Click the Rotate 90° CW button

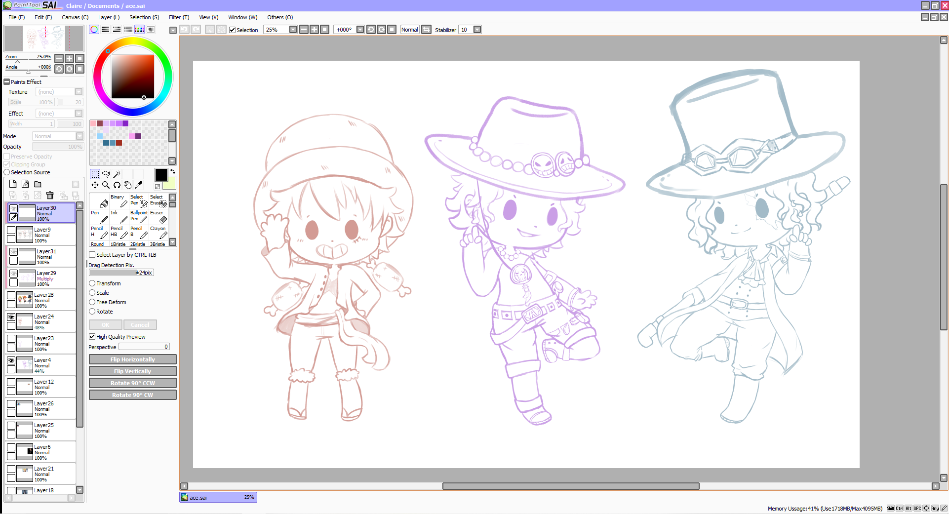point(132,395)
